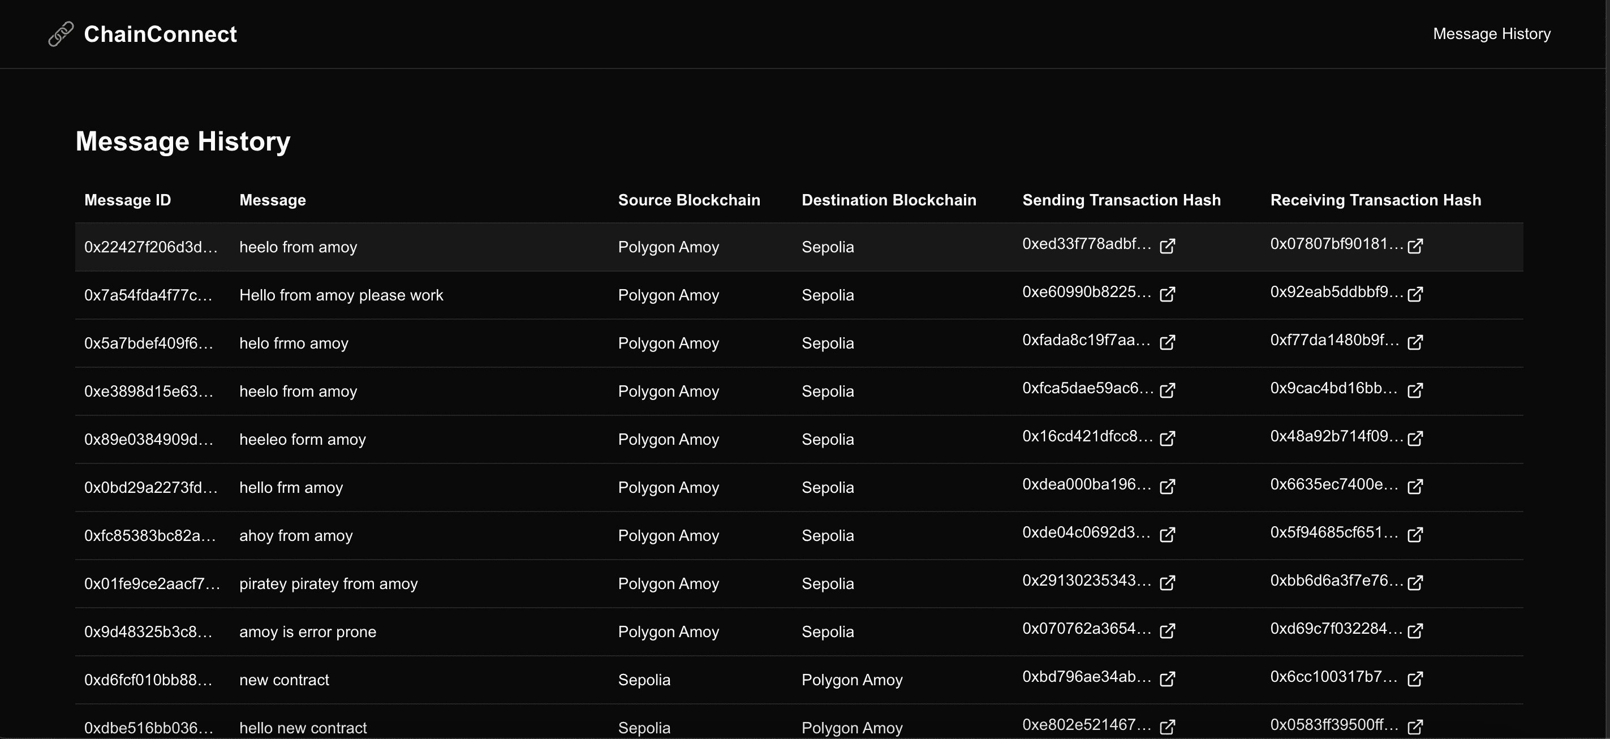Click sending hash text 0x070762a3654

pos(1086,629)
